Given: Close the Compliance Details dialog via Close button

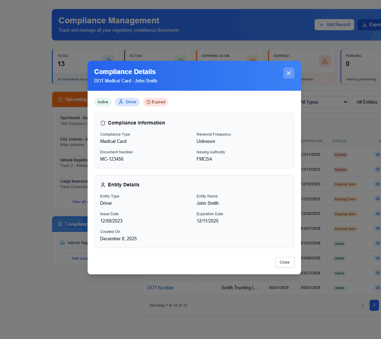Looking at the screenshot, I should pyautogui.click(x=284, y=262).
